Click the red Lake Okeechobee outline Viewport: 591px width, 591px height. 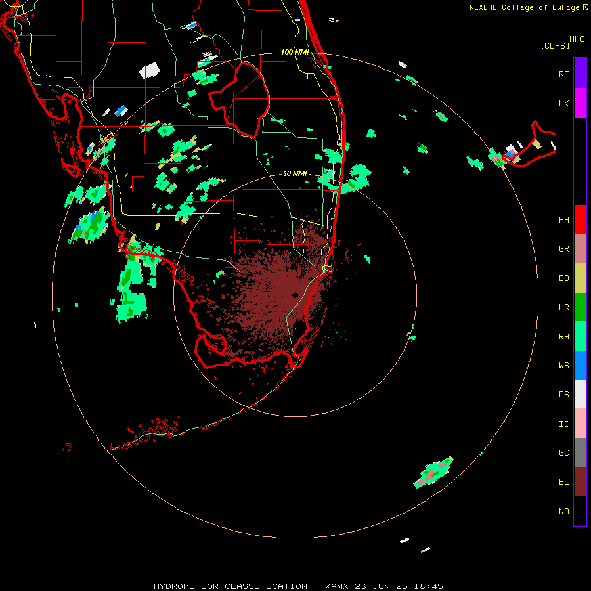click(239, 100)
